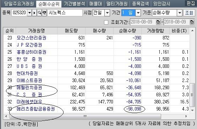Click the horizontal scrollbar thumb
This screenshot has height=129, width=197.
85,116
